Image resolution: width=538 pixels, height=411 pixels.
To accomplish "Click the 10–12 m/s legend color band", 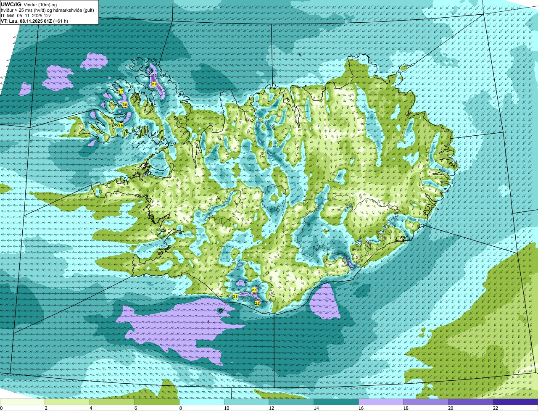I will [246, 402].
